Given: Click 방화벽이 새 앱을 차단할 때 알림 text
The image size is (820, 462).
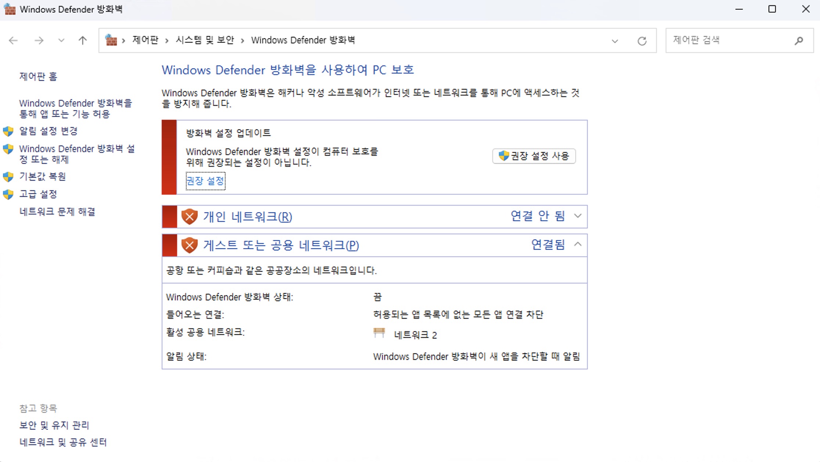Looking at the screenshot, I should coord(476,356).
